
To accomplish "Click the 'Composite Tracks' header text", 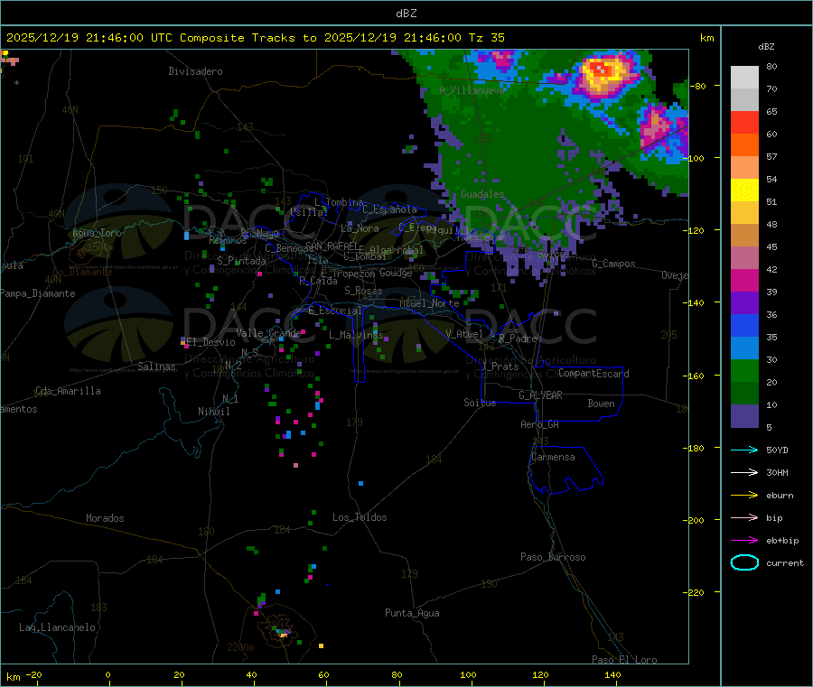I will coord(238,38).
